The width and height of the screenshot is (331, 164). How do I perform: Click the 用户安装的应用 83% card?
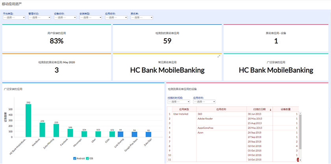point(57,38)
